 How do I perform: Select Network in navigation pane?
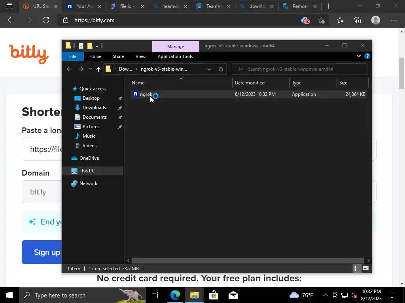[x=88, y=183]
